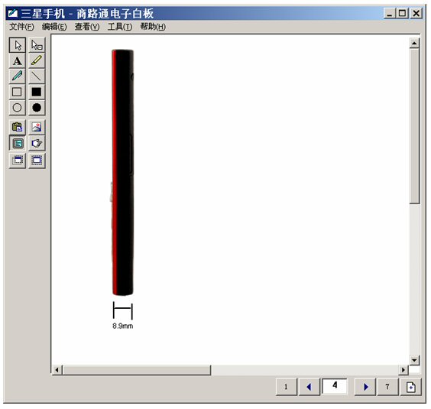Select the text tool labeled A
431x409 pixels.
coord(18,61)
